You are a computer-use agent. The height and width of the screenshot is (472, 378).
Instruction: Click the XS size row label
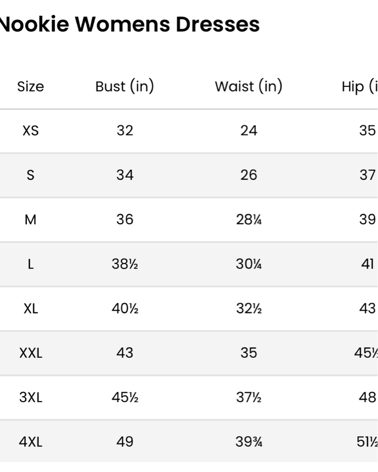pyautogui.click(x=30, y=131)
